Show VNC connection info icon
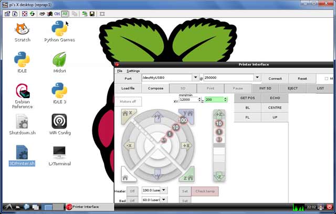336x214 pixels. (x=15, y=14)
